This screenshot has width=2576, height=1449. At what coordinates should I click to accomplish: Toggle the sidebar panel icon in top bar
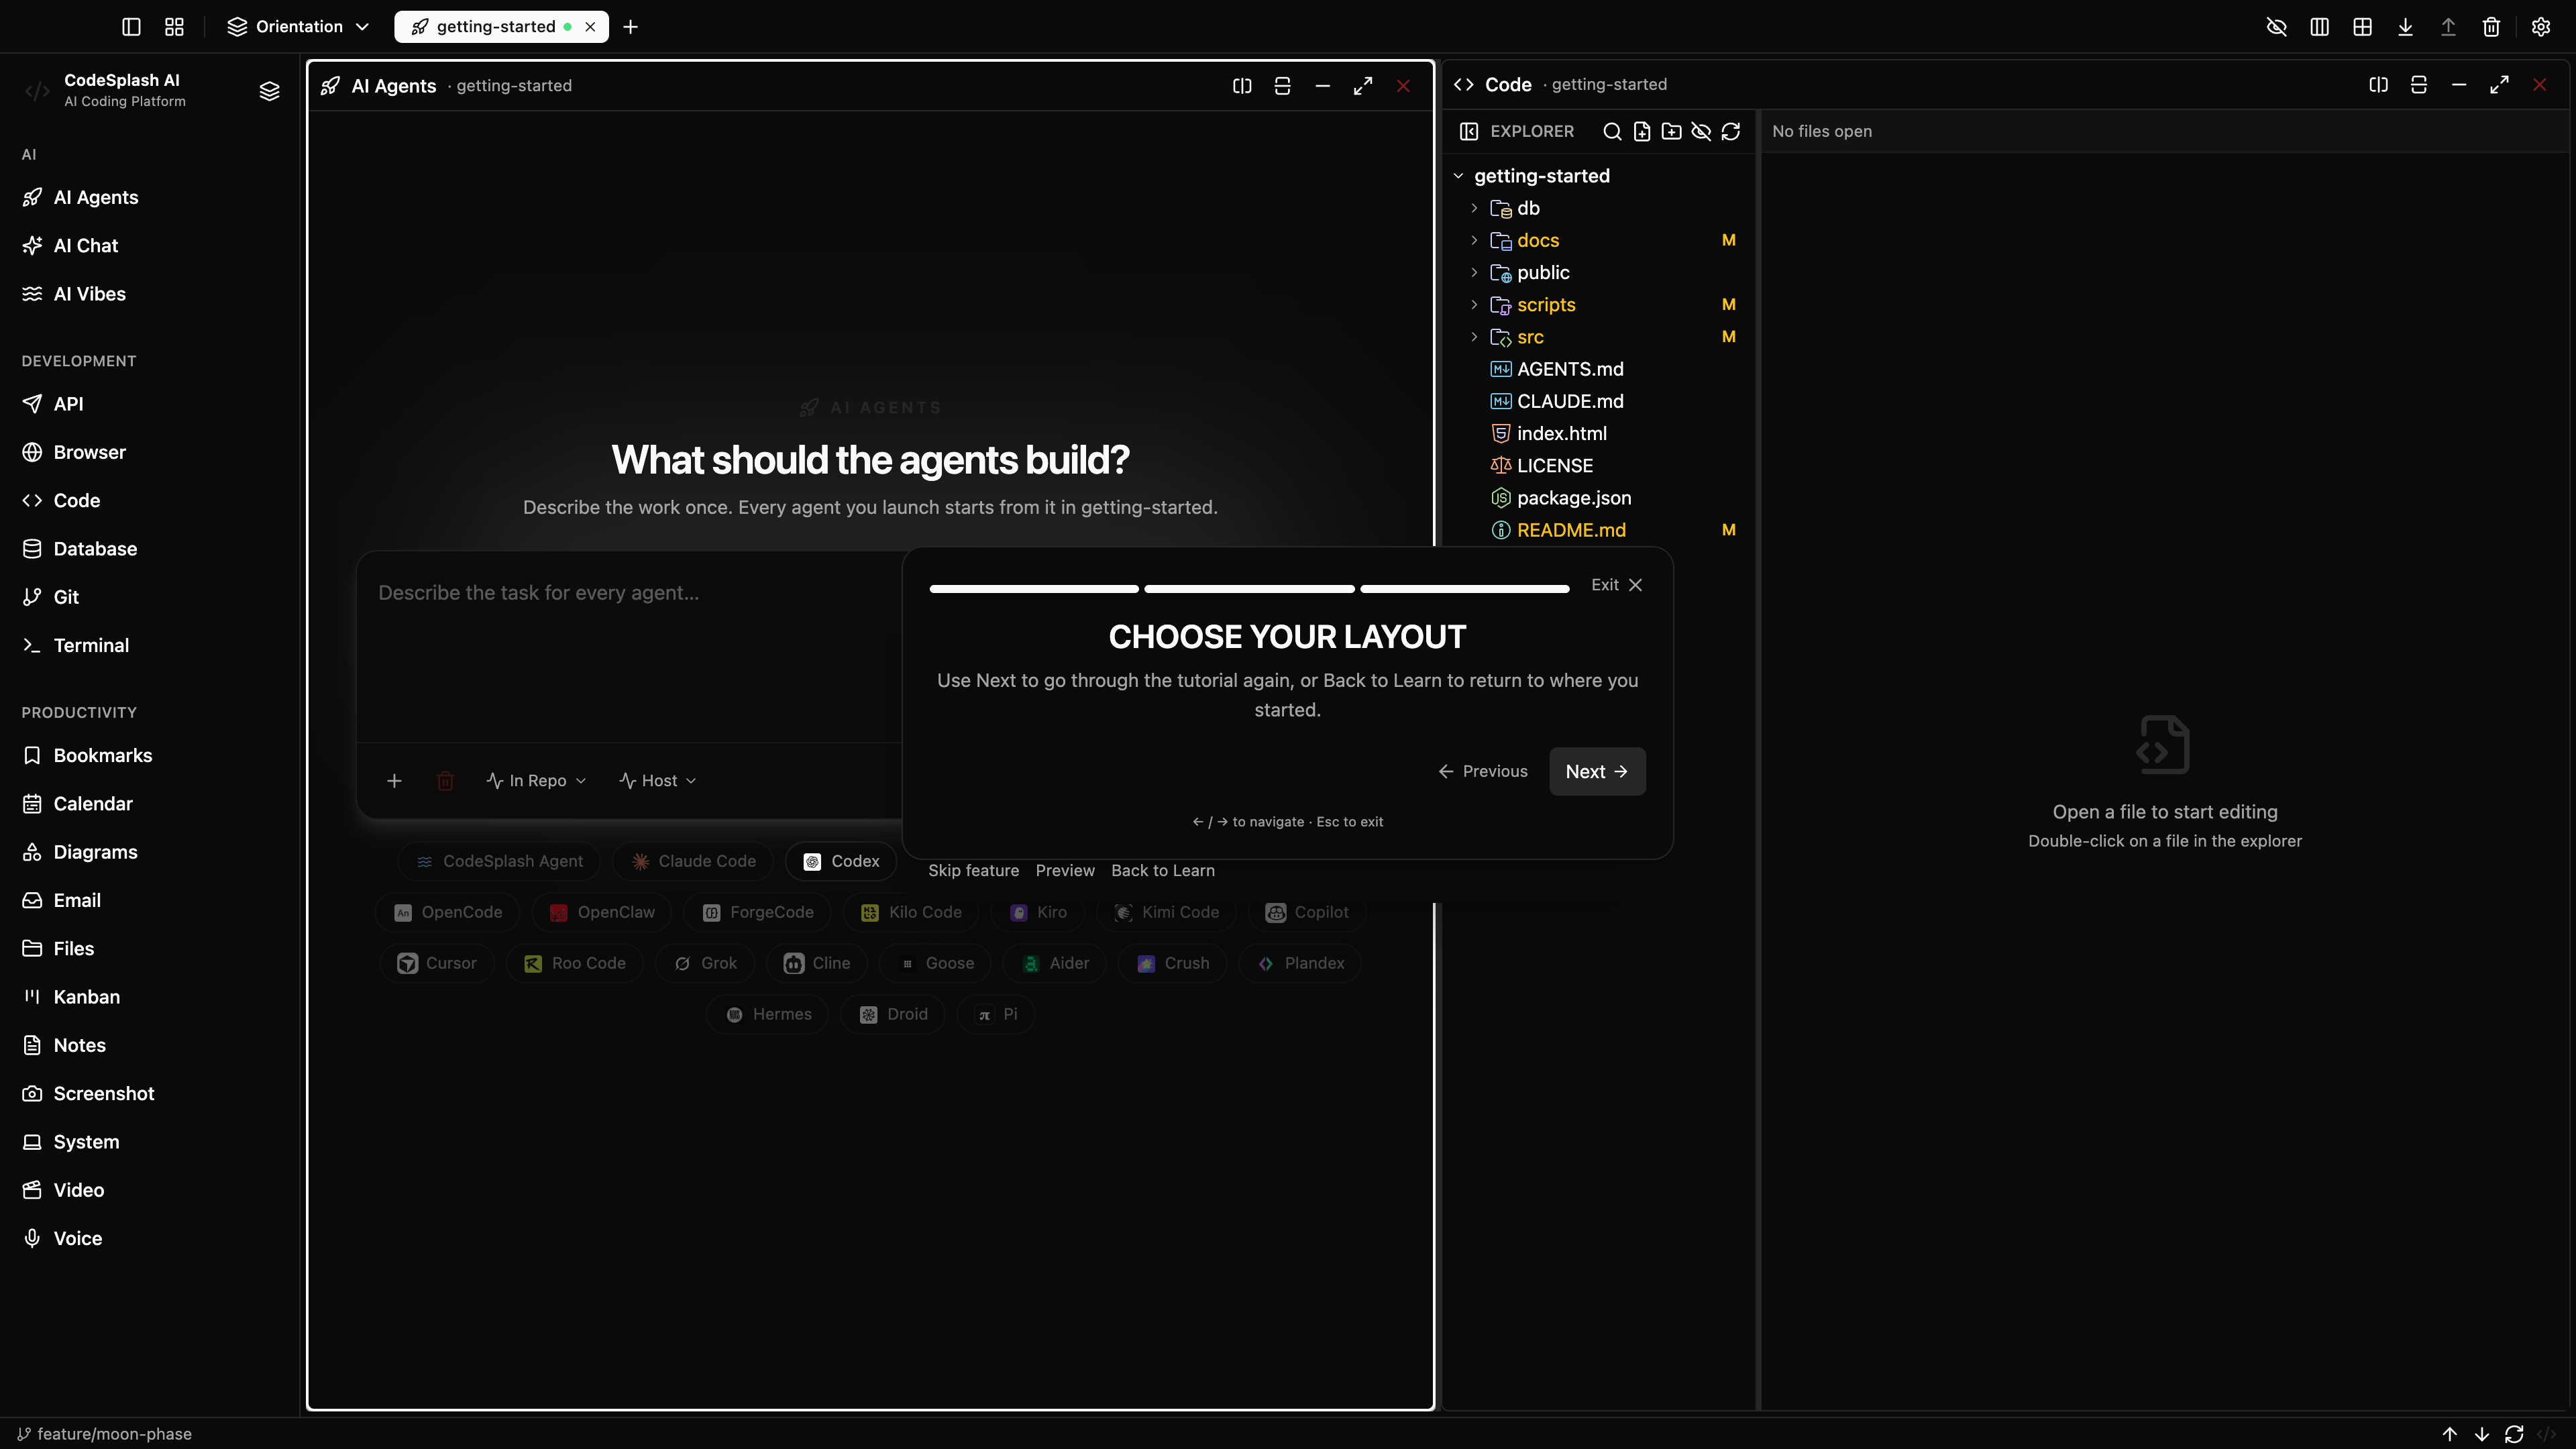[131, 27]
